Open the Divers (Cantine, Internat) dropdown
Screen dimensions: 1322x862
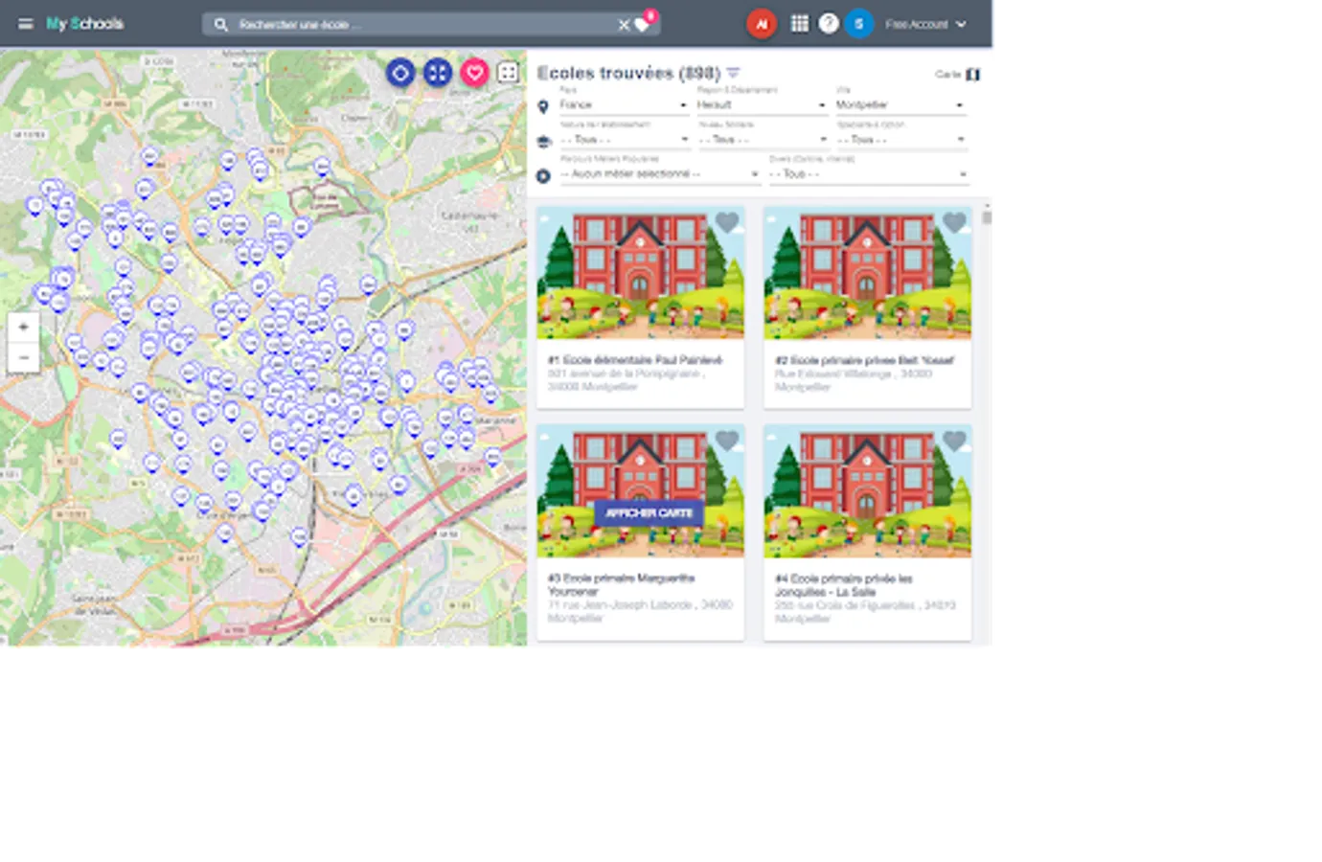pyautogui.click(x=869, y=173)
